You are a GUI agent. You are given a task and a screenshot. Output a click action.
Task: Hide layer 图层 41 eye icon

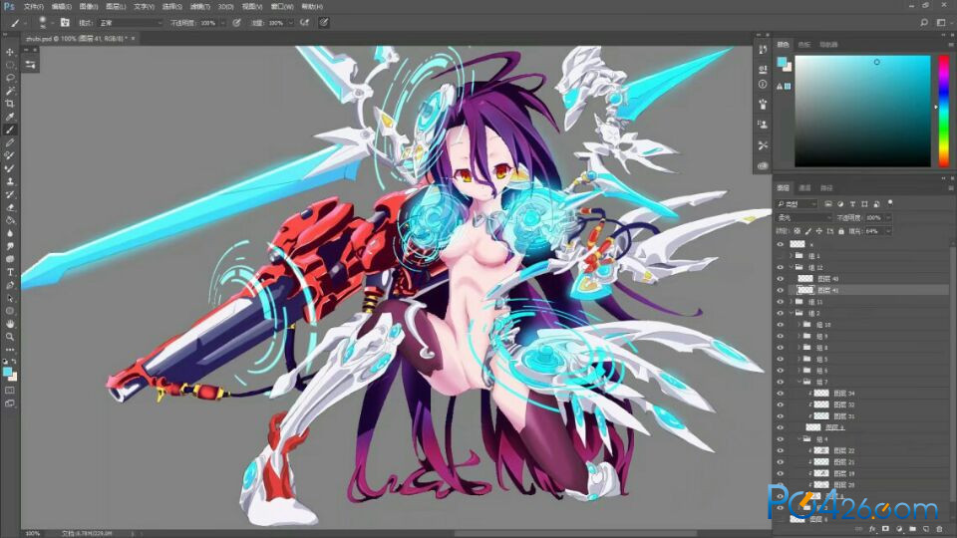[x=780, y=290]
